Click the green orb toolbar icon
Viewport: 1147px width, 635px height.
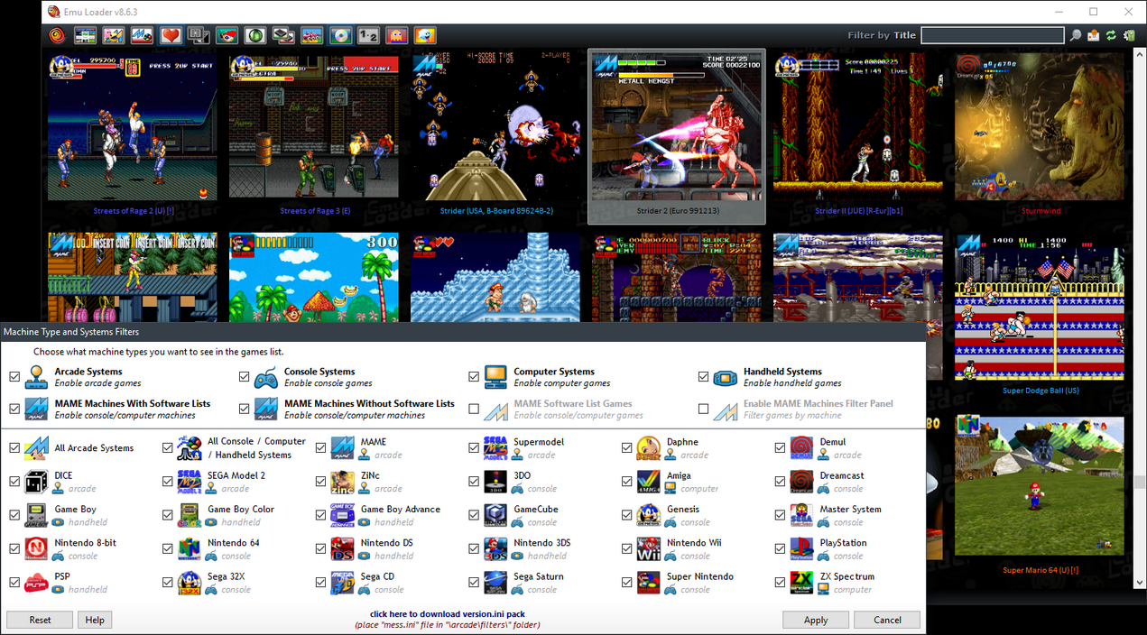pos(255,35)
